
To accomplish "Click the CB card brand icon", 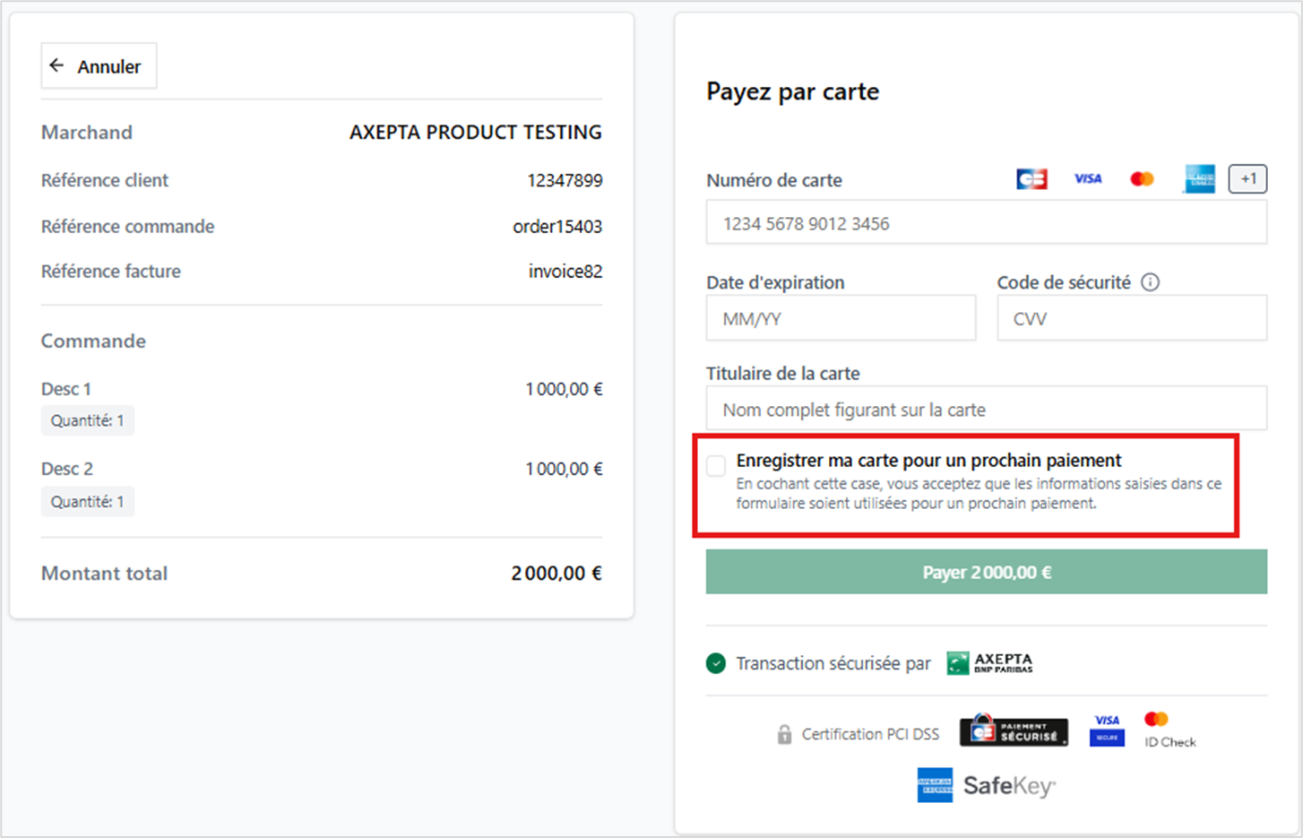I will click(x=1031, y=179).
